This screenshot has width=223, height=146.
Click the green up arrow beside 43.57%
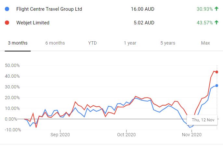(x=216, y=23)
